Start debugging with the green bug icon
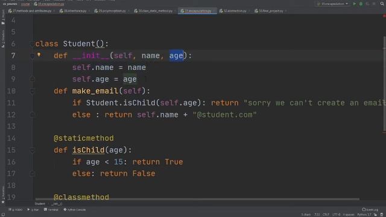Image resolution: width=386 pixels, height=217 pixels. 361,4
